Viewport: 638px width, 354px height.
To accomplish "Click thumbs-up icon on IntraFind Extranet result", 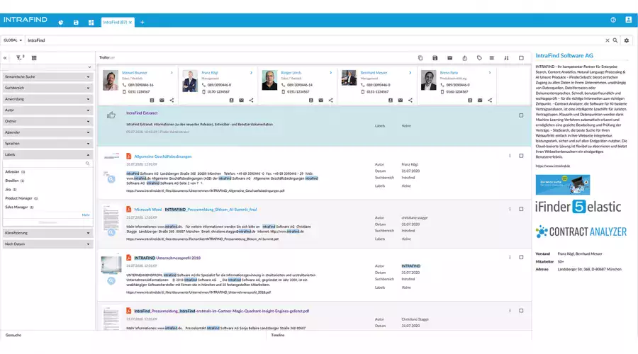I will 111,115.
